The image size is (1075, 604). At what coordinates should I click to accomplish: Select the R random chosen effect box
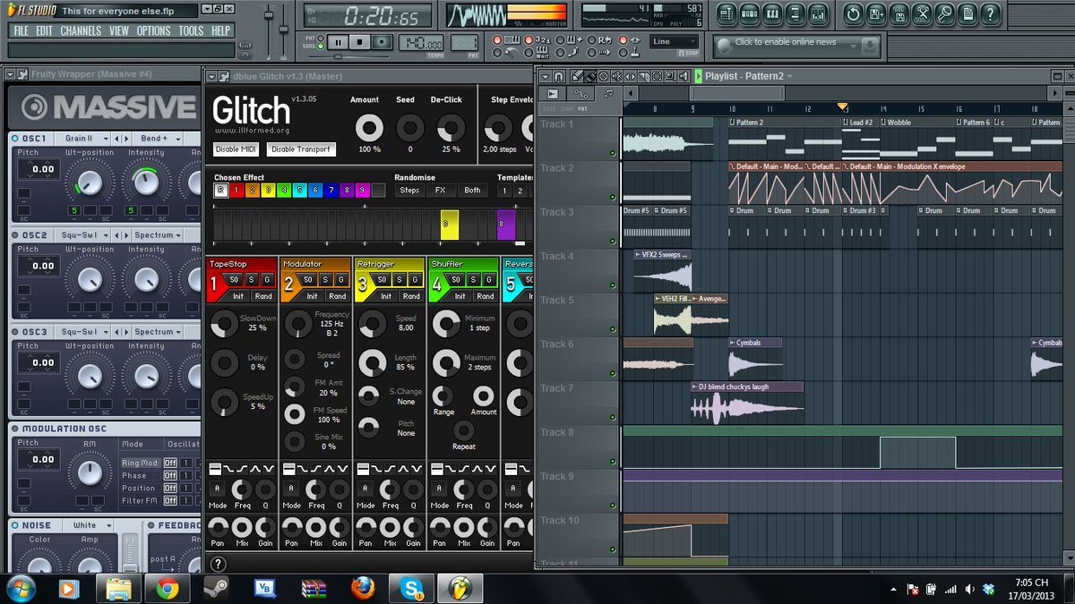coord(220,191)
